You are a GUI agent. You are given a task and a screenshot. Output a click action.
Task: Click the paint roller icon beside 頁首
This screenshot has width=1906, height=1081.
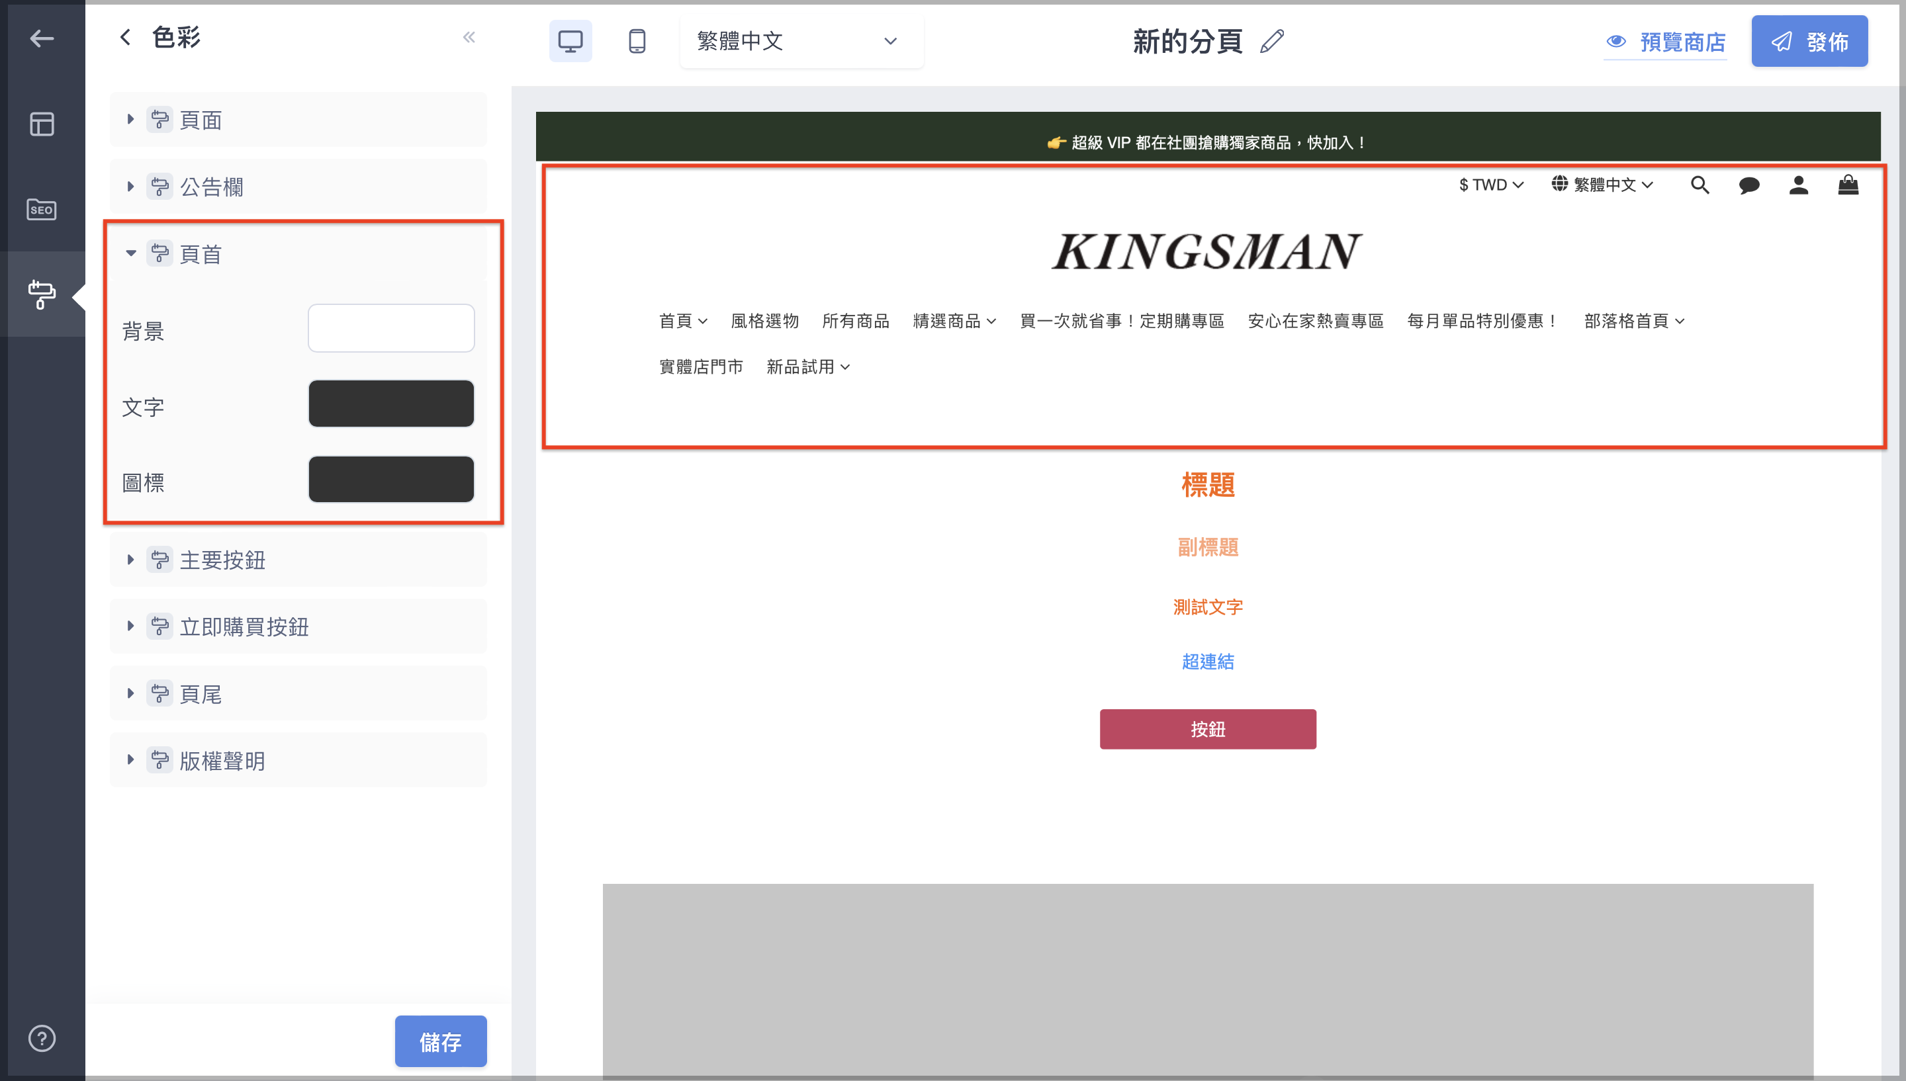pos(159,254)
